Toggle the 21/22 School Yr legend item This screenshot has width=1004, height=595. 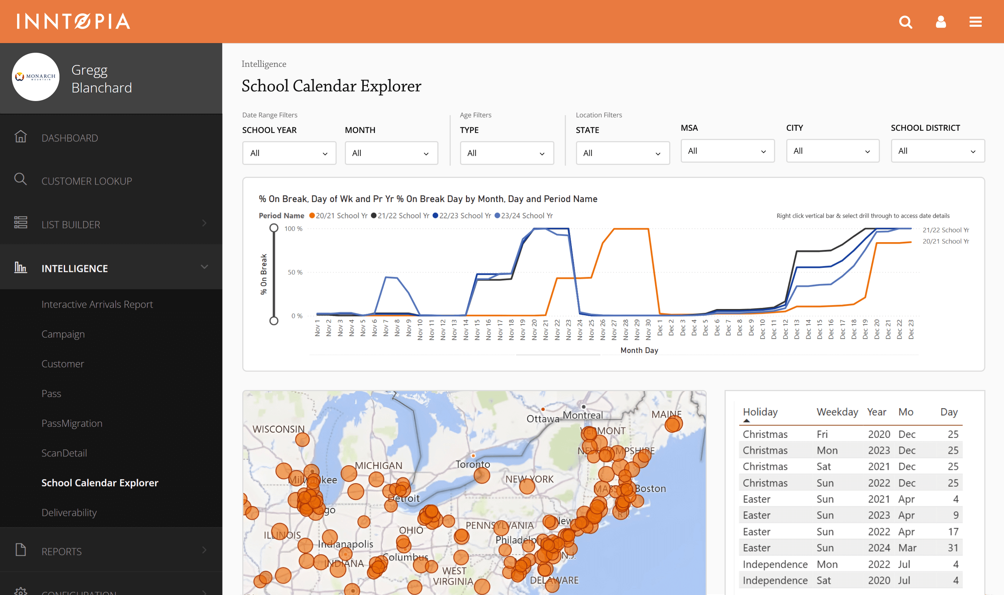click(400, 215)
